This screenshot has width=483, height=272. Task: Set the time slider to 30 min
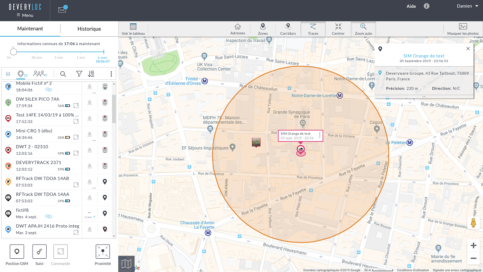coord(37,57)
